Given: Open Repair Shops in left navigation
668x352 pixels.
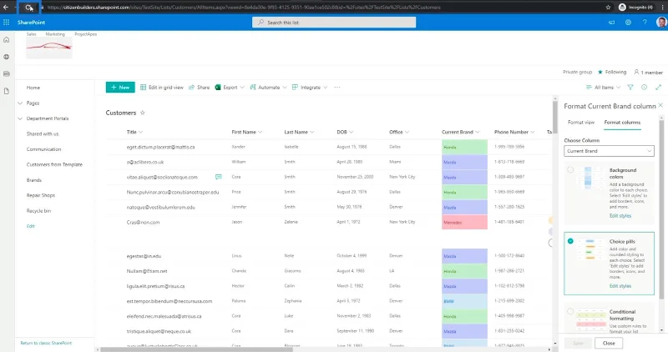Looking at the screenshot, I should click(x=40, y=195).
